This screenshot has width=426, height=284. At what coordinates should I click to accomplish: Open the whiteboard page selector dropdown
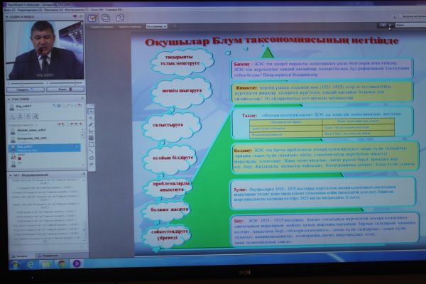pos(158,26)
